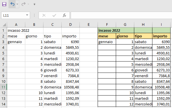Click cell B2 'giorno'
This screenshot has width=172, height=108.
[x=34, y=36]
